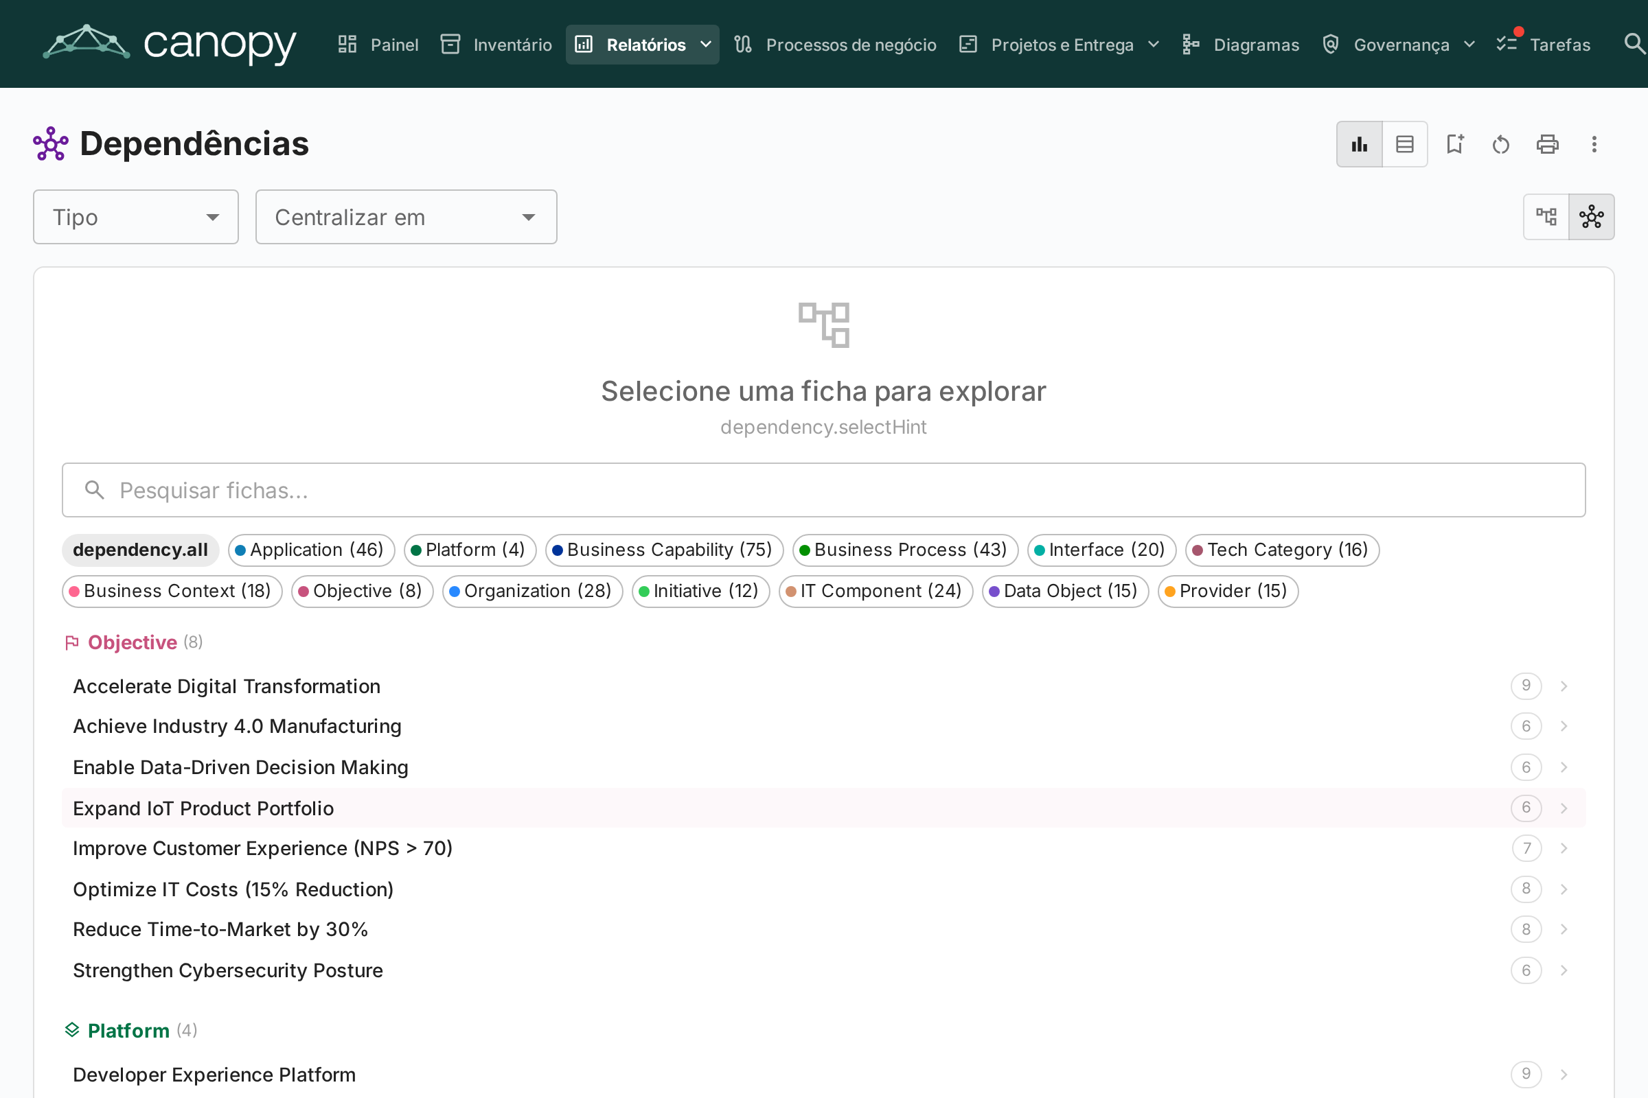Click chevron for Enable Data-Driven Decision Making

point(1564,767)
